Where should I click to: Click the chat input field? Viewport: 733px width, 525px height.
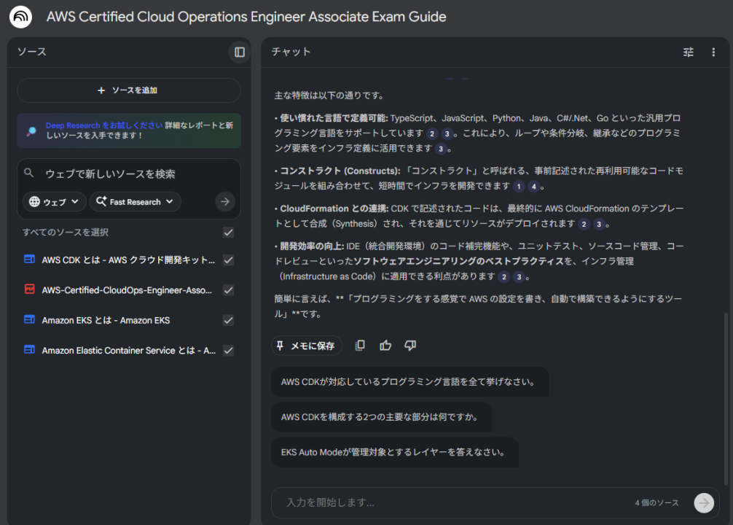[452, 502]
